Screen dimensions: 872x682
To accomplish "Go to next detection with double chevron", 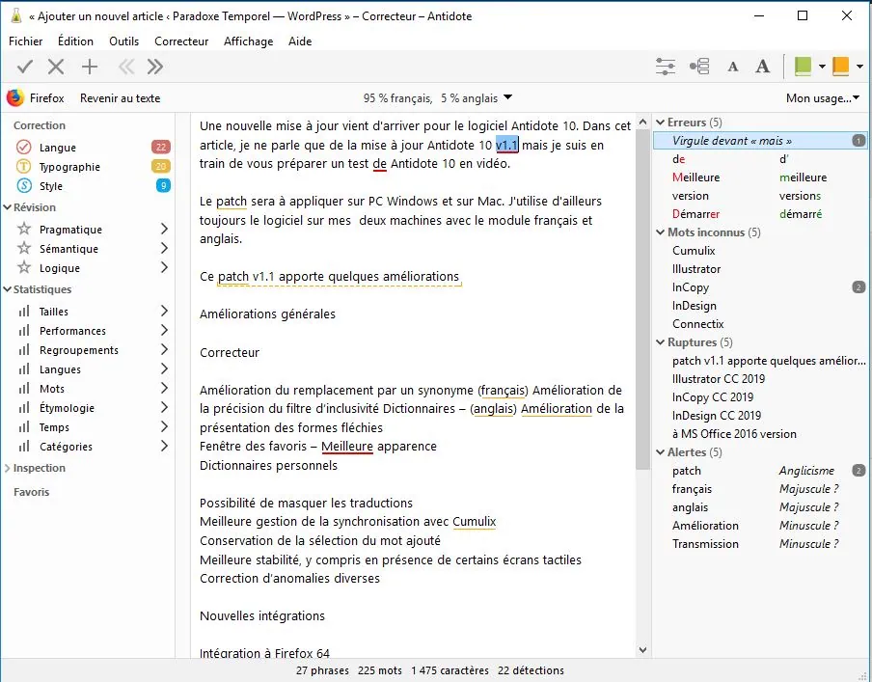I will [155, 67].
